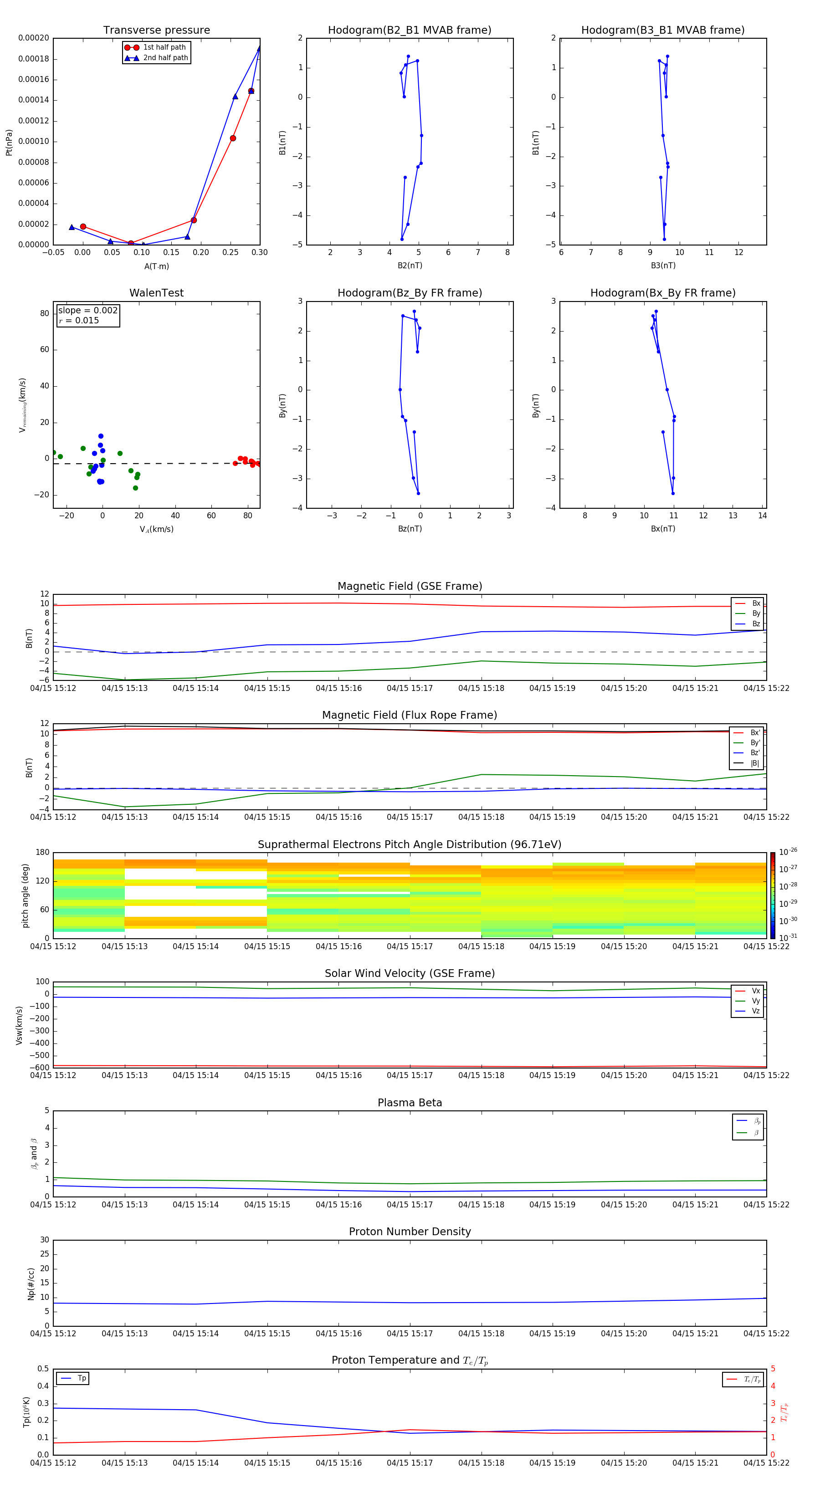Select the "r = 0.015" annotation
The width and height of the screenshot is (820, 1503).
[x=78, y=320]
